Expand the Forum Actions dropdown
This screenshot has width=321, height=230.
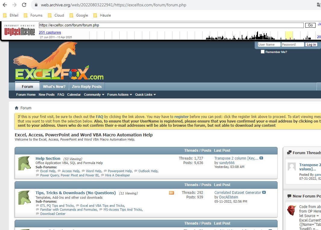(120, 95)
